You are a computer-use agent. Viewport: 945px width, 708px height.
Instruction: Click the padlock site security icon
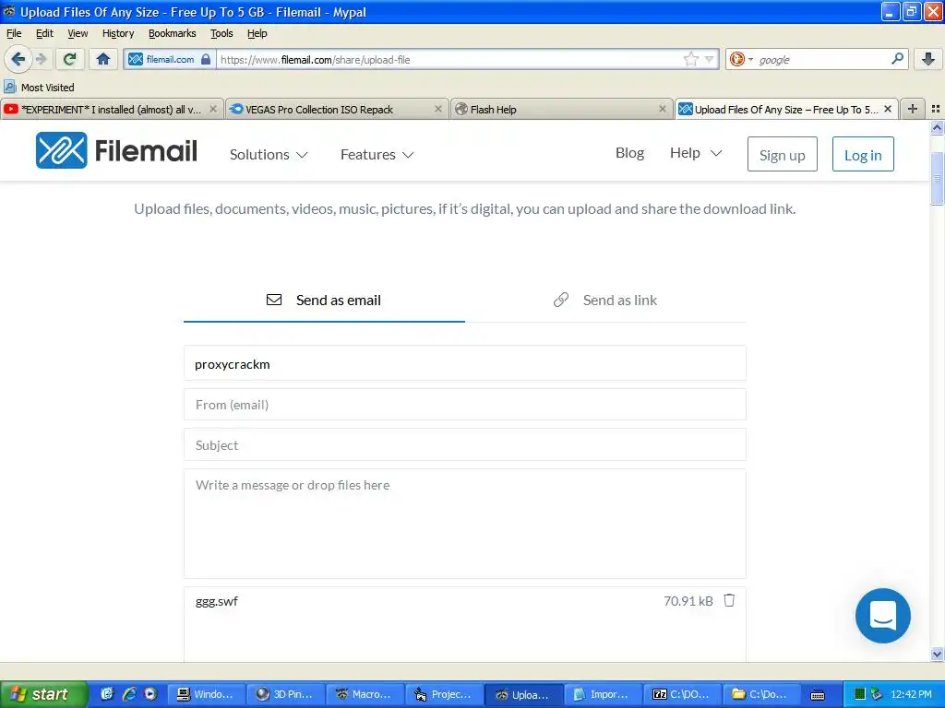click(x=206, y=59)
